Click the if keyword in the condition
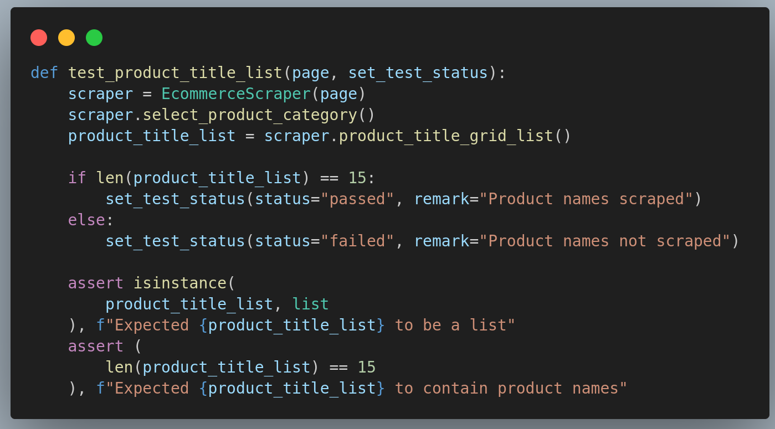Screen dimensions: 775x429 (x=76, y=177)
